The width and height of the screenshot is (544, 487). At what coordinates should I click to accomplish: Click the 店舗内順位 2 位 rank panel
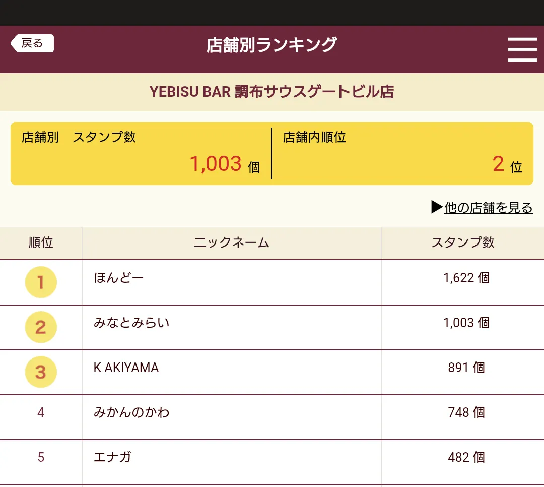click(x=402, y=154)
